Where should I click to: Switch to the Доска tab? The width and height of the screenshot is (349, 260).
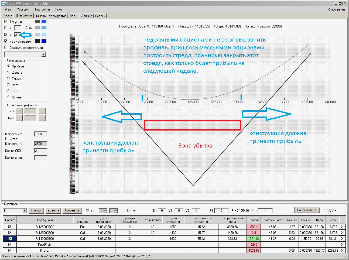8,16
